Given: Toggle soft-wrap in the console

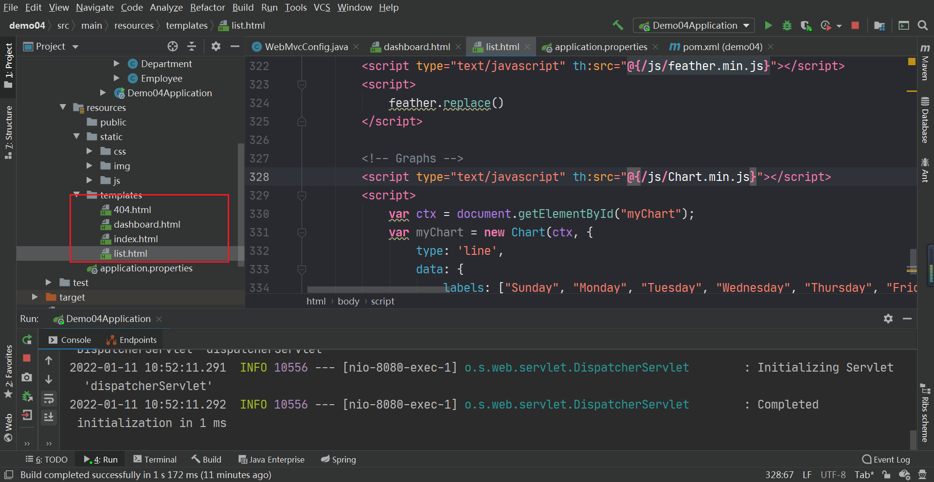Looking at the screenshot, I should pyautogui.click(x=49, y=399).
